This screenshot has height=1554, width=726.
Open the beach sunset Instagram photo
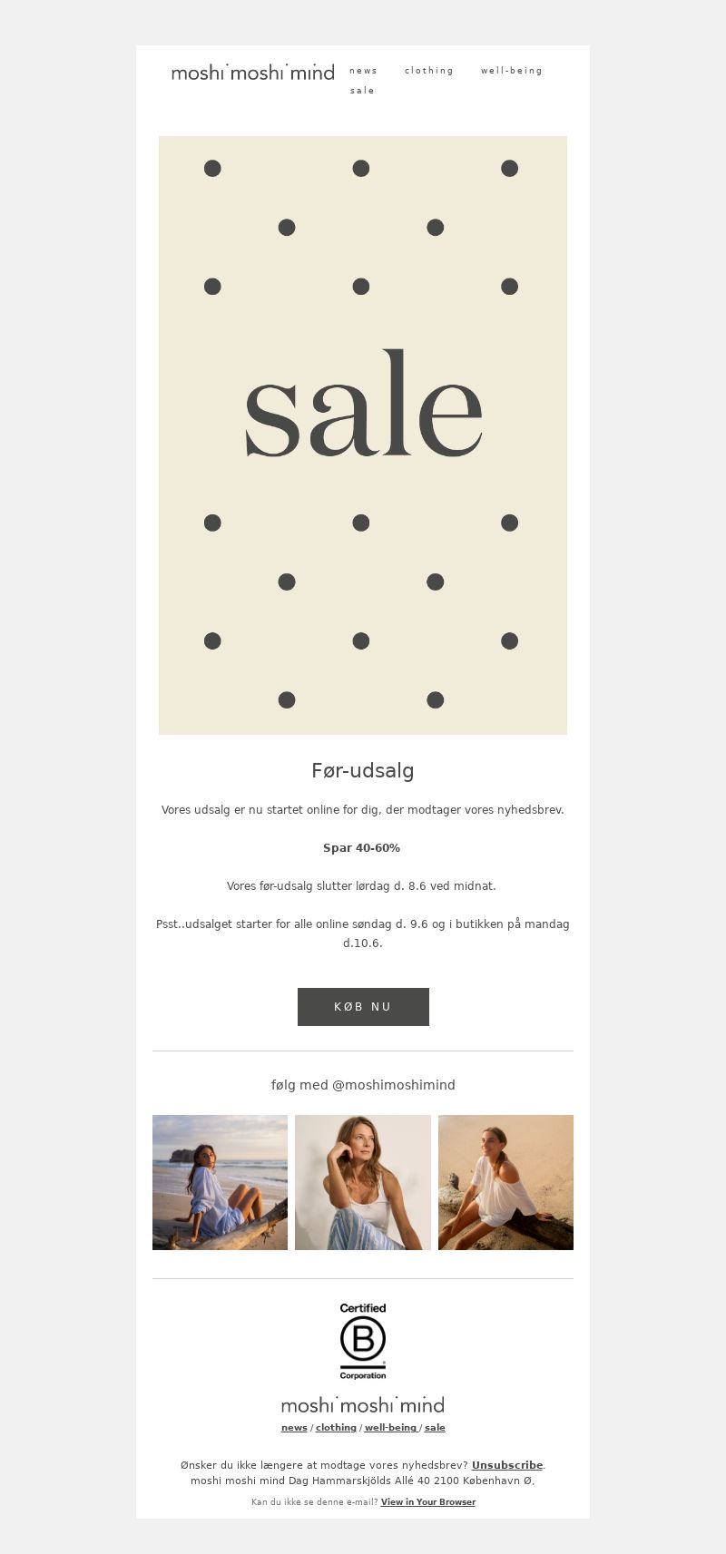(x=220, y=1182)
